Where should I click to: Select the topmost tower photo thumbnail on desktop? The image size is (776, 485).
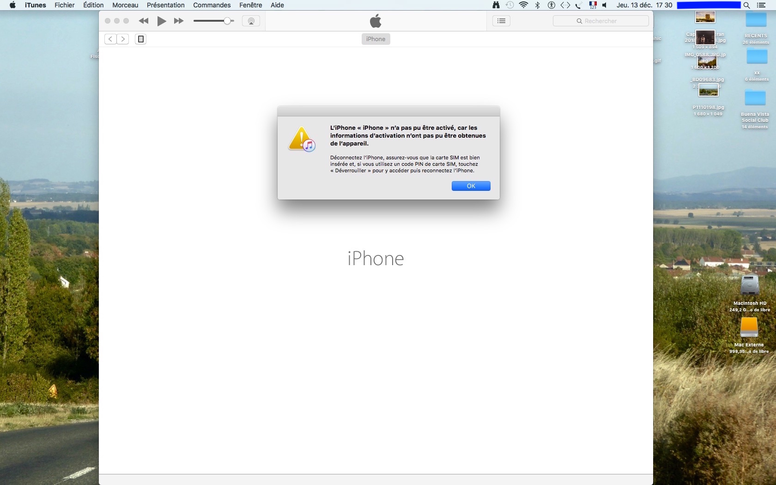(x=705, y=17)
